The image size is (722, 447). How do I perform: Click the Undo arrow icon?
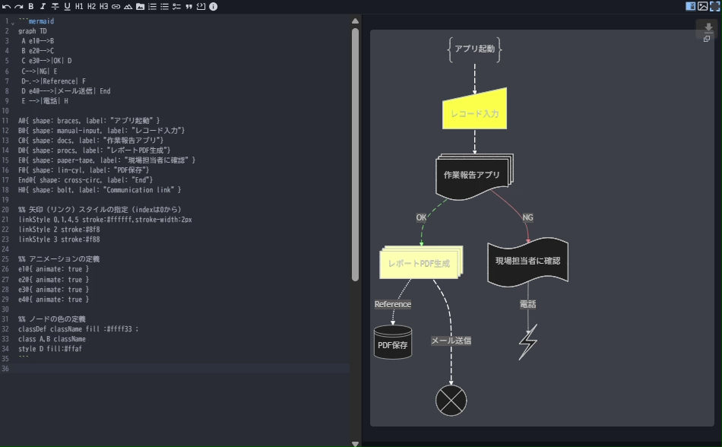click(x=6, y=6)
